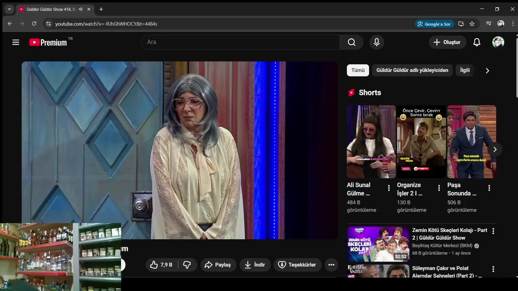Viewport: 518px width, 291px height.
Task: Select Güldür Güldür adlı yükleyiciden chip
Action: coord(412,70)
